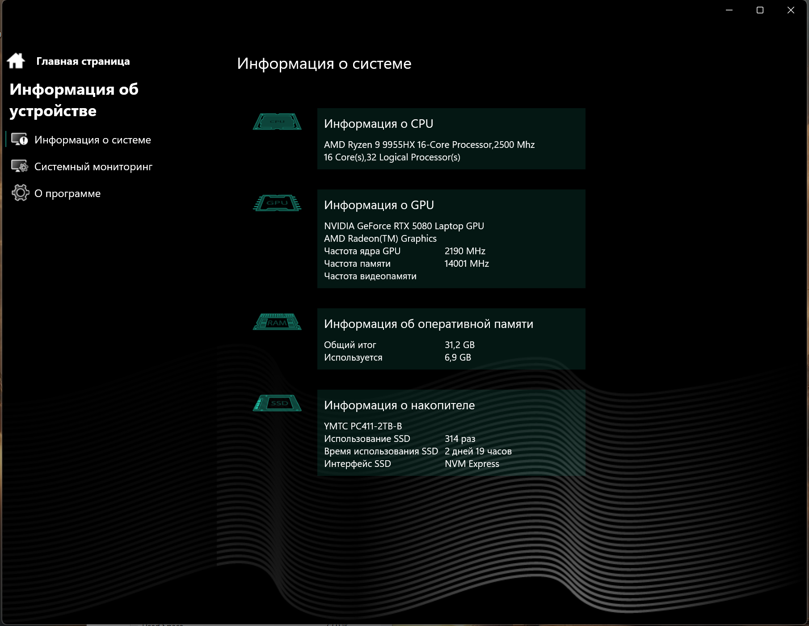
Task: Select Информация о системе menu item
Action: [93, 140]
